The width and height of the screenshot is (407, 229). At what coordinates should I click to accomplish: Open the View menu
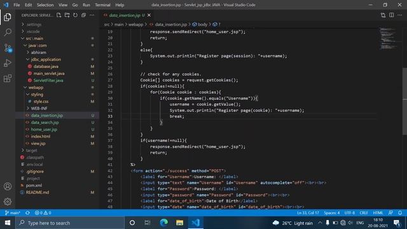[63, 5]
